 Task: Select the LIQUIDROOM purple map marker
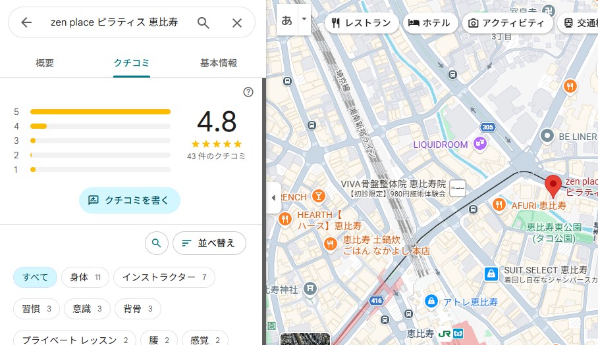481,144
